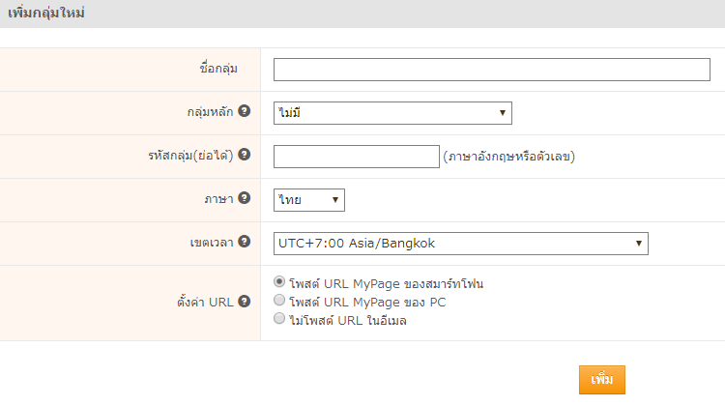Click into the รหัสกลุ่ม code input box

pos(357,157)
